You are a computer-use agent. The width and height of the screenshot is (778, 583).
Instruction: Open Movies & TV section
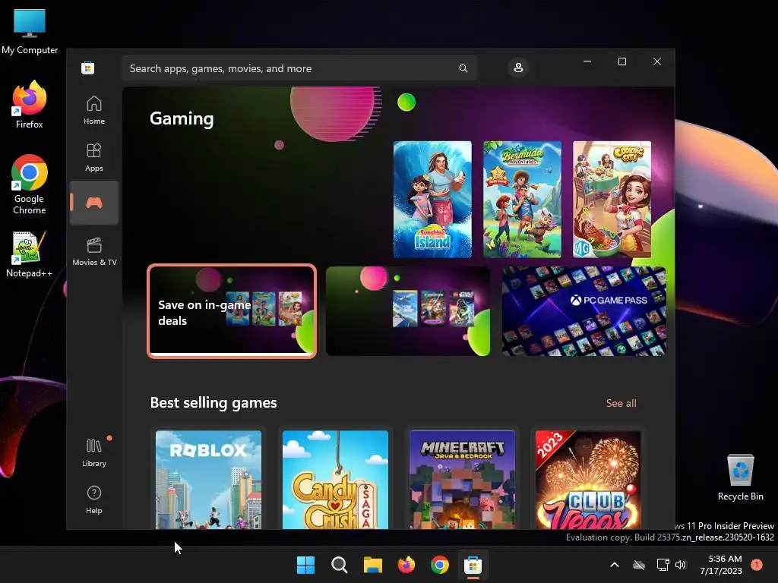94,251
